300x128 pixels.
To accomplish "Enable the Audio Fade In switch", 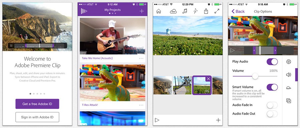I will point(272,105).
